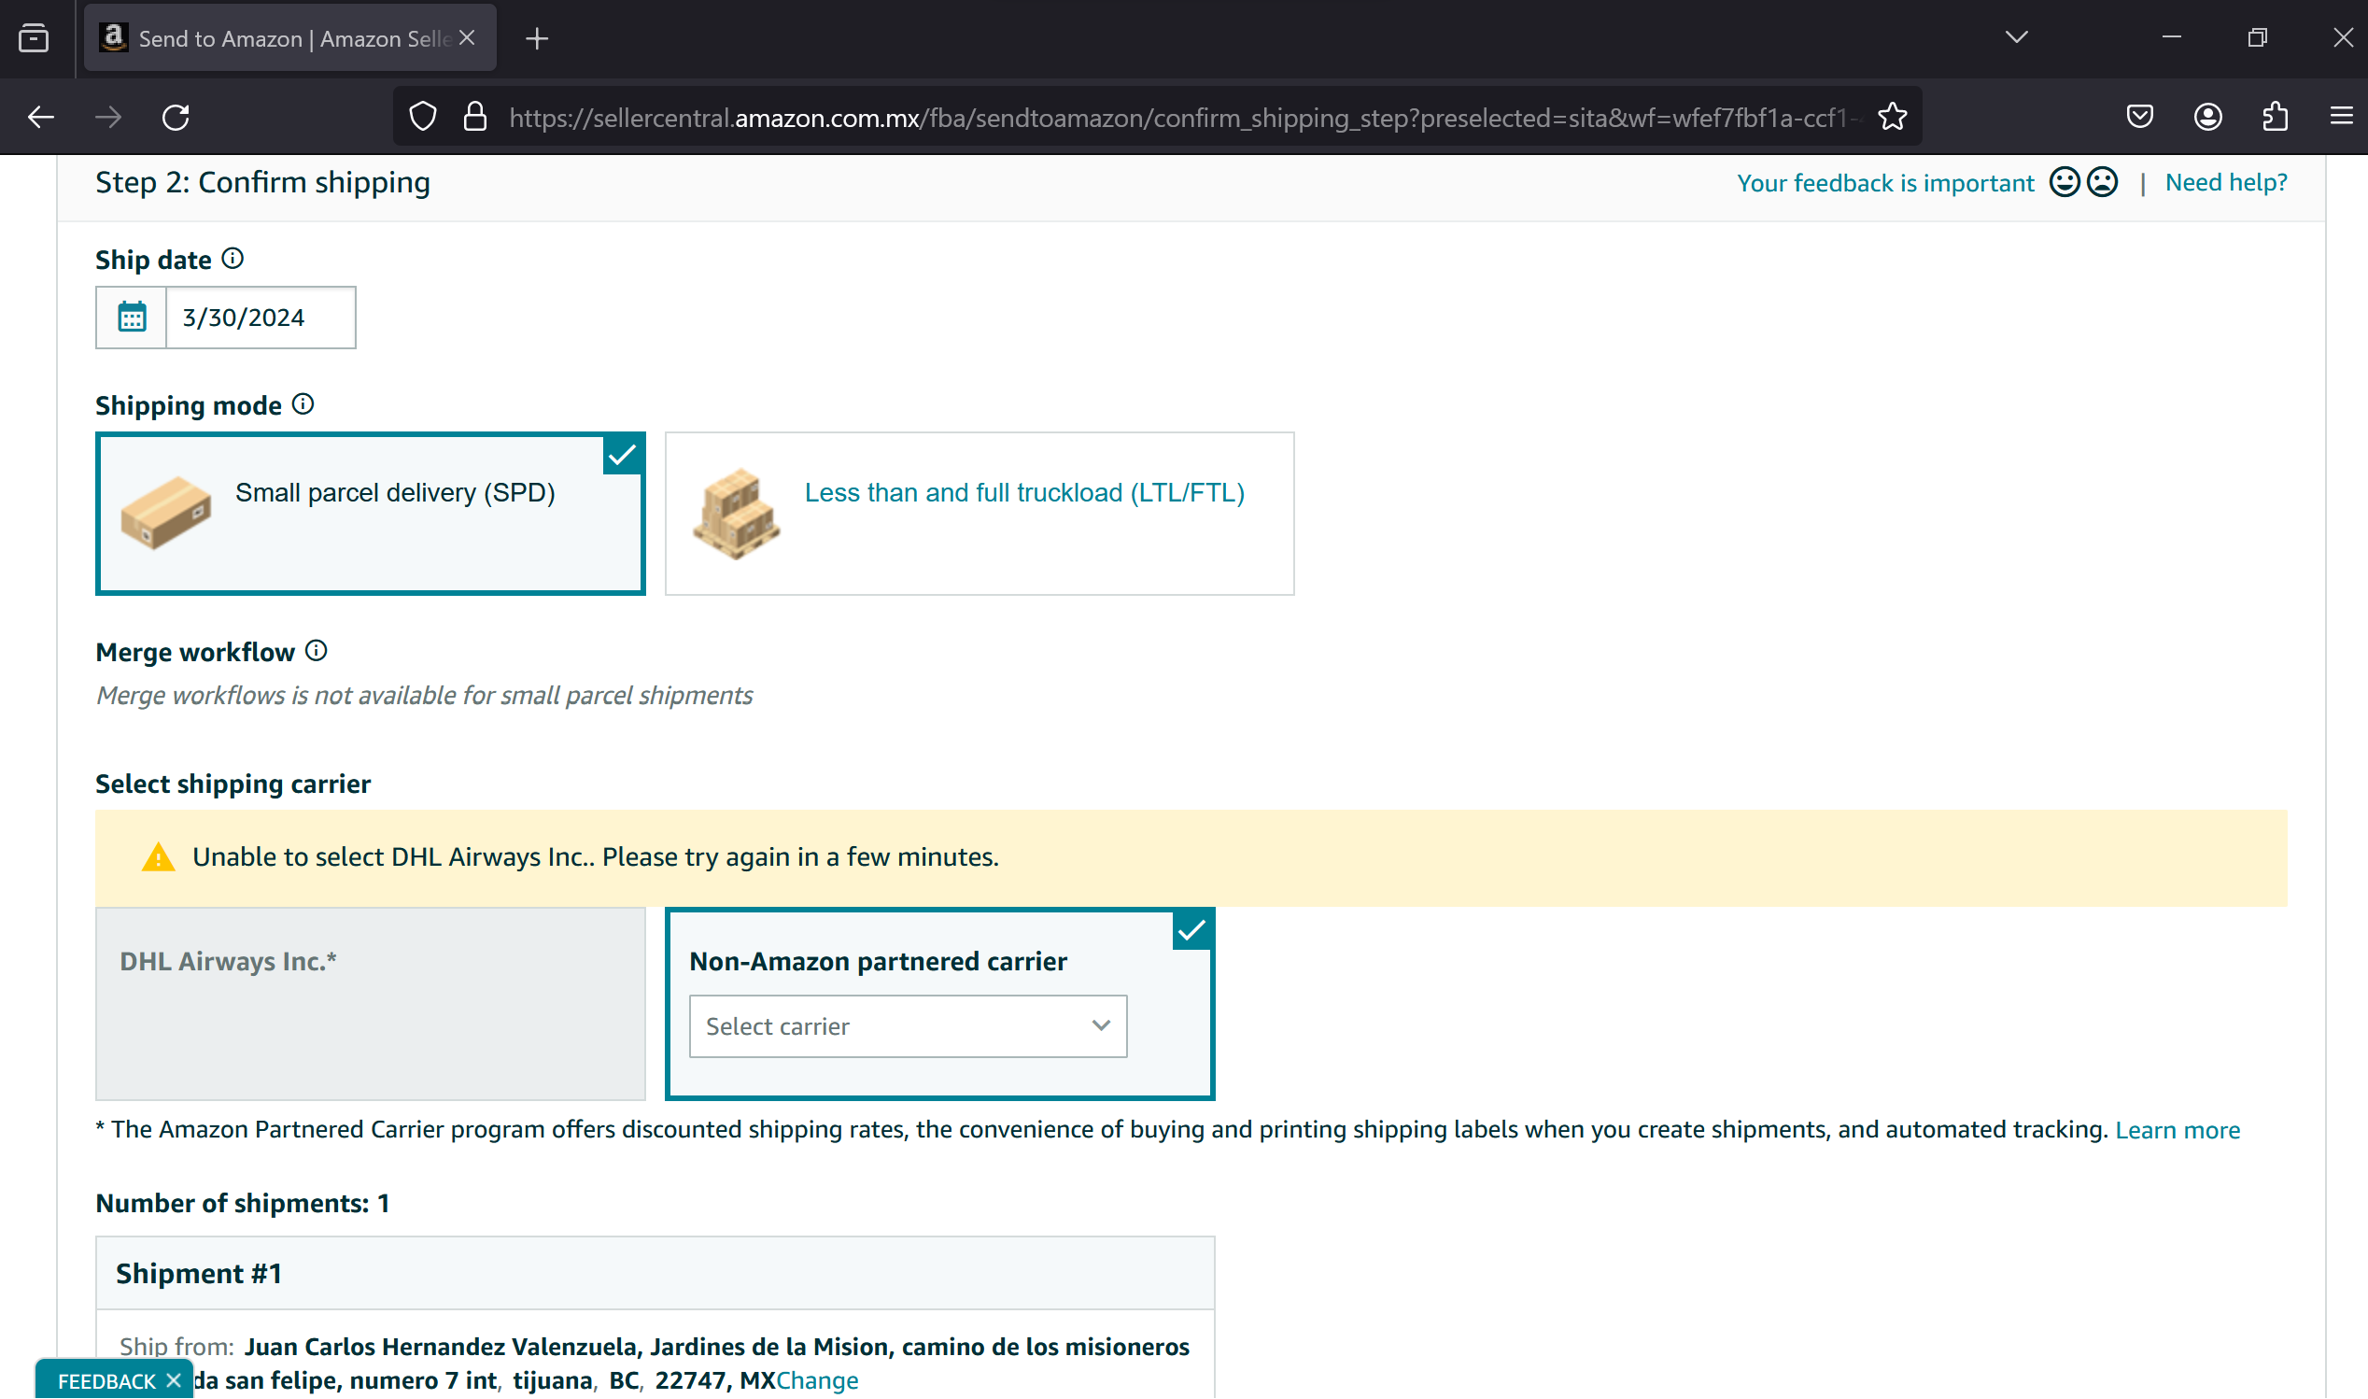Open Learn more about Partnered Carrier
The image size is (2368, 1399).
[2178, 1130]
